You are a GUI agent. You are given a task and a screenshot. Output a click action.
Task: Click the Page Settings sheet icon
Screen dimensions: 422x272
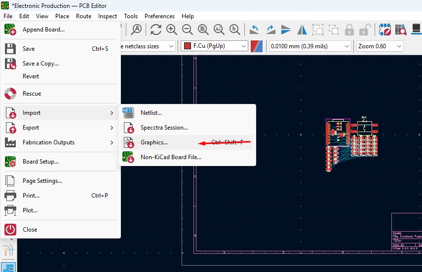10,181
